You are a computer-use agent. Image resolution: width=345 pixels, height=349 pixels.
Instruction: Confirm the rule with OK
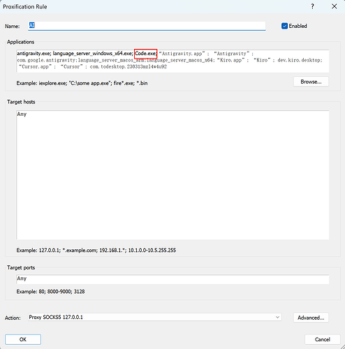(23, 339)
